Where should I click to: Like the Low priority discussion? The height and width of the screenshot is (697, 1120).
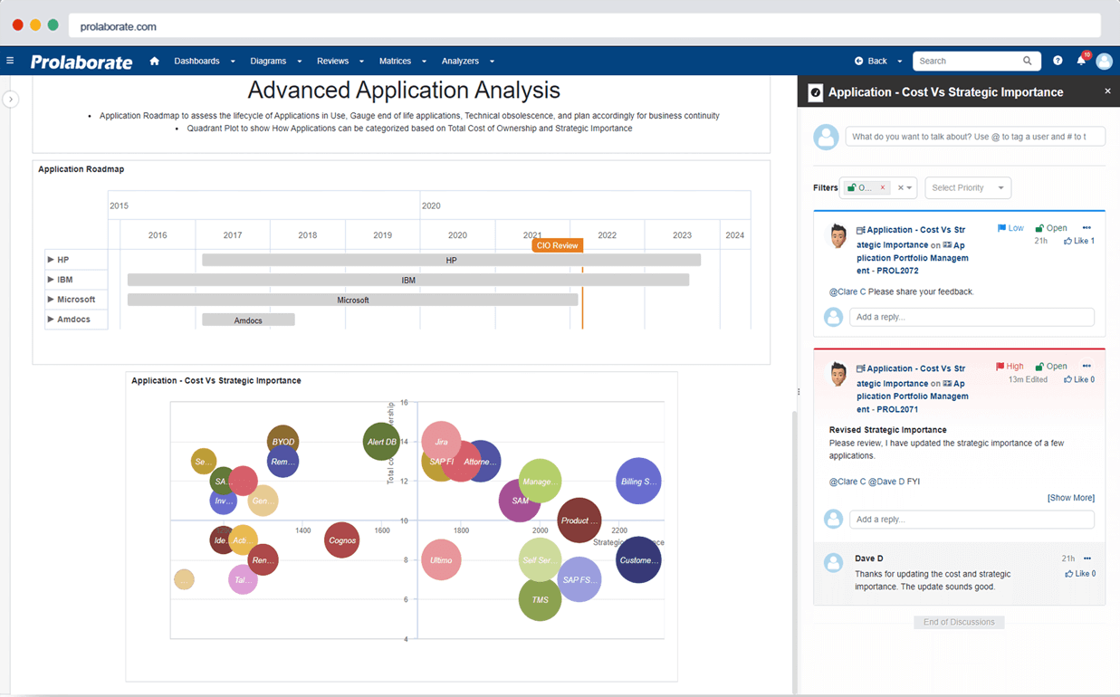[x=1079, y=241]
